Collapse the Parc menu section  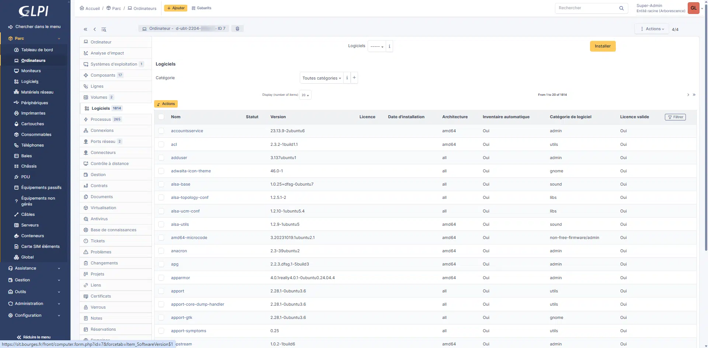(x=34, y=38)
